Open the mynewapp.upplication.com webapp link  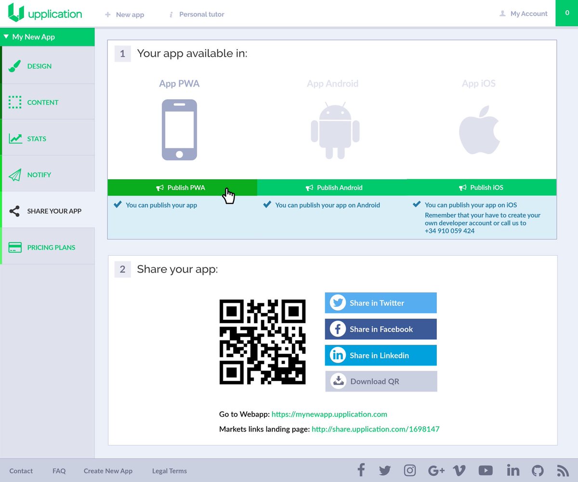(329, 414)
